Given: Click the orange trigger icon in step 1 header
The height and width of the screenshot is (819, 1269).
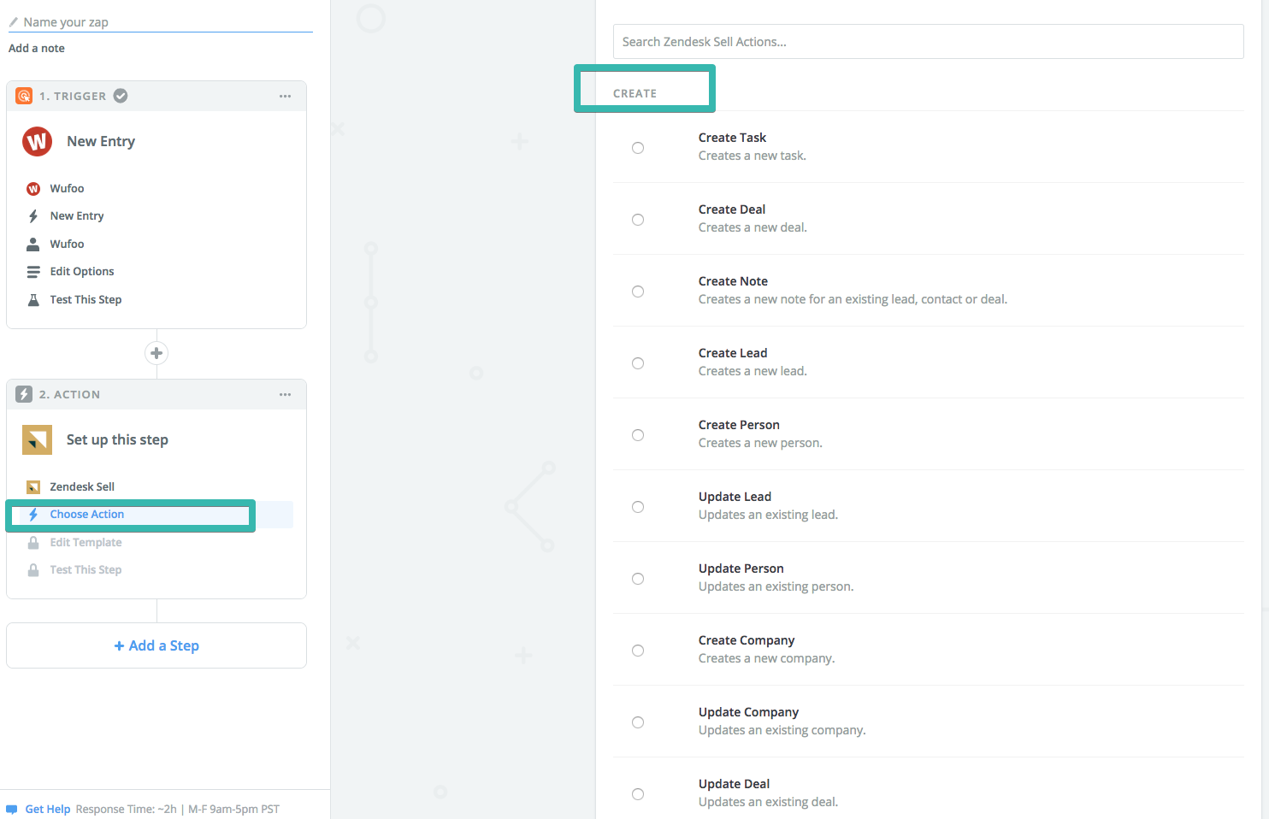Looking at the screenshot, I should [x=24, y=96].
